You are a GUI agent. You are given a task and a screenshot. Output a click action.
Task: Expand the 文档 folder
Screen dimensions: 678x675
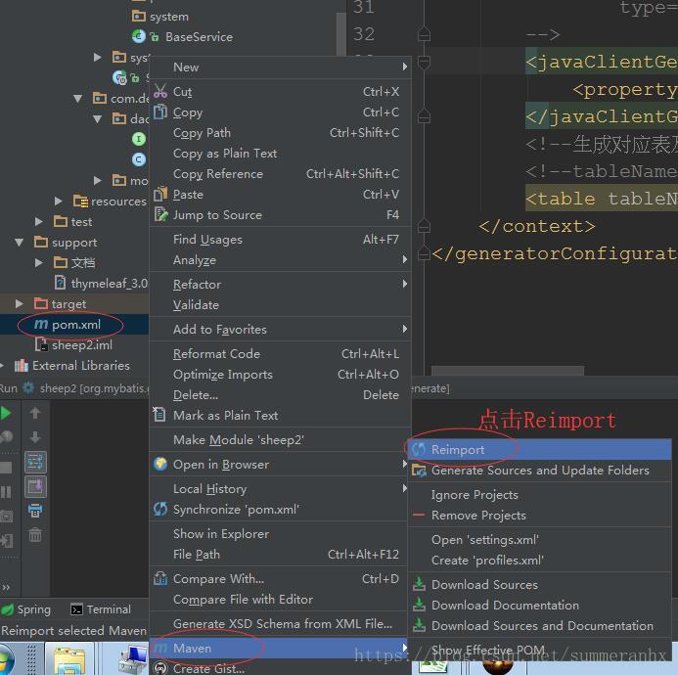point(39,262)
